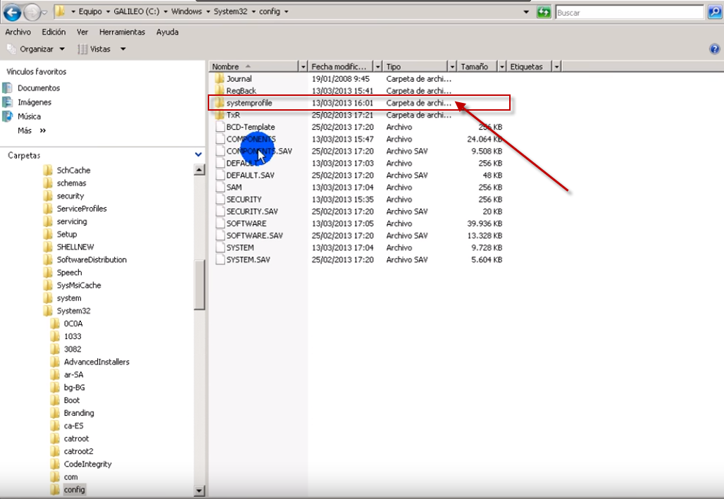Click Más to show more favorites

pos(25,130)
